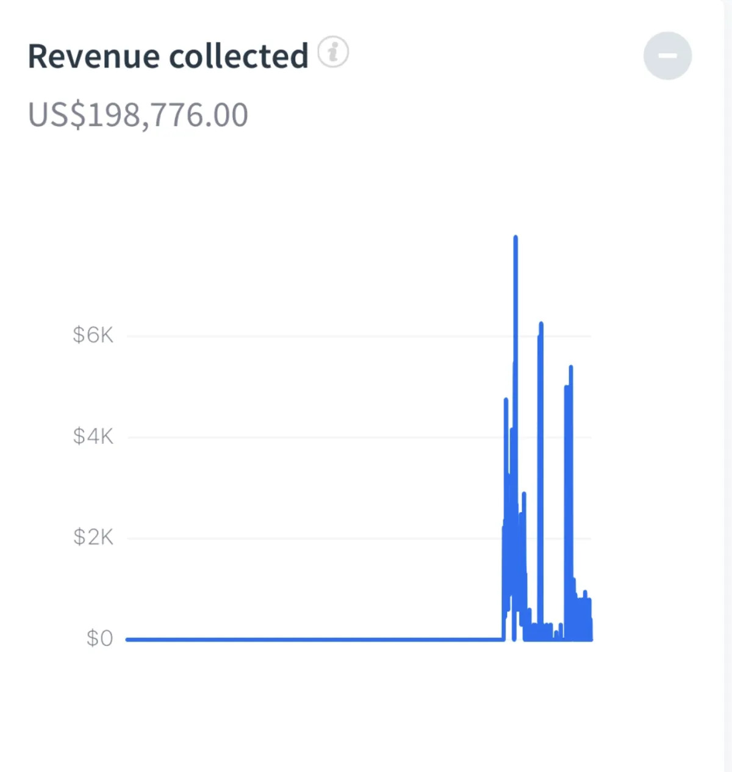Collapse the Revenue collected card with the minus button
The width and height of the screenshot is (732, 772).
point(667,55)
